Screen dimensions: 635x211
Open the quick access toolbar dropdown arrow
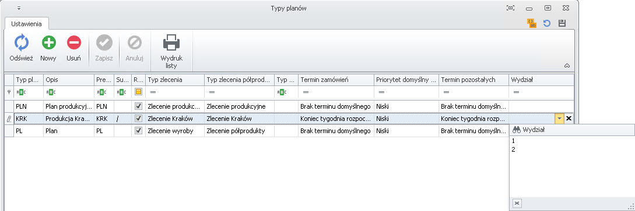click(x=19, y=8)
